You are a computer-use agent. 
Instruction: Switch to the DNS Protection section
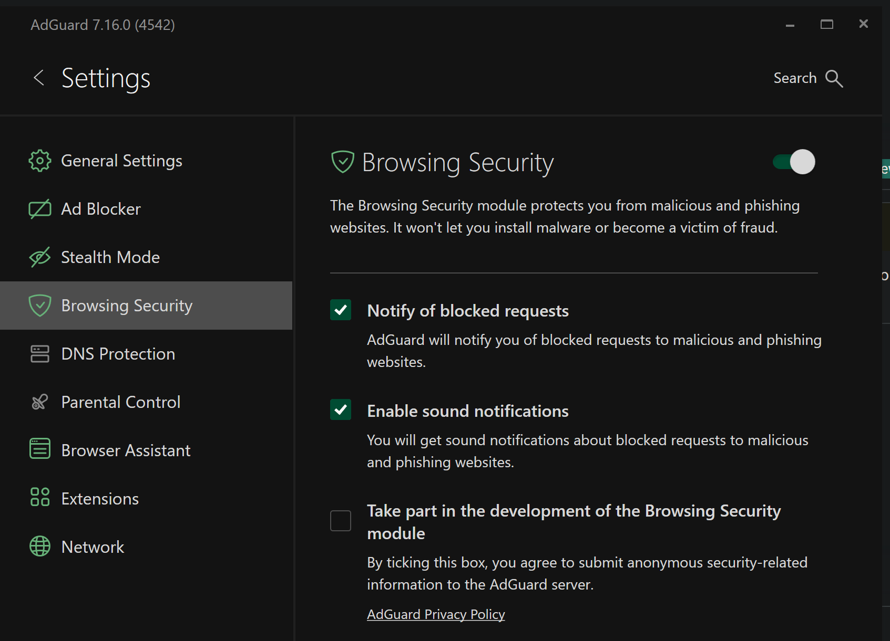(x=118, y=354)
